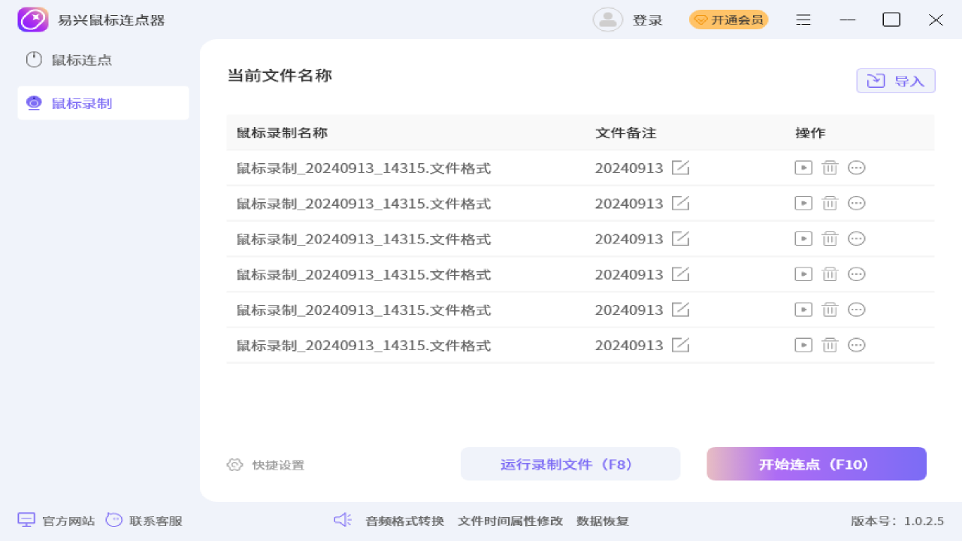Run recorded file (运行录制文件 F8)
Image resolution: width=962 pixels, height=541 pixels.
pos(570,464)
